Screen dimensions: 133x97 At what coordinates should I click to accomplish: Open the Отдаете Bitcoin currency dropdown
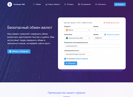coord(77,30)
